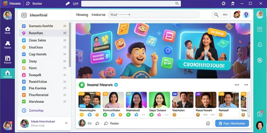Open the purple profile icon in header
The width and height of the screenshot is (267, 133).
246,15
